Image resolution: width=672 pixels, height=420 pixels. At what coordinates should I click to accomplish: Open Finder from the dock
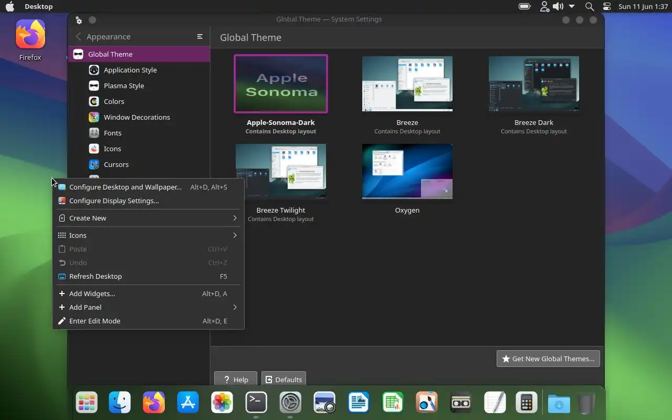tap(120, 403)
